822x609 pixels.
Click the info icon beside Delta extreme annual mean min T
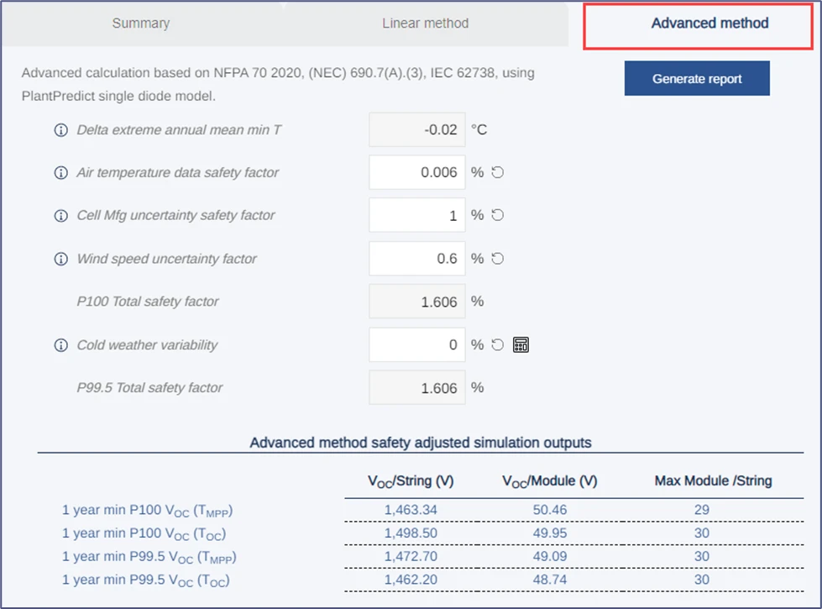[60, 129]
